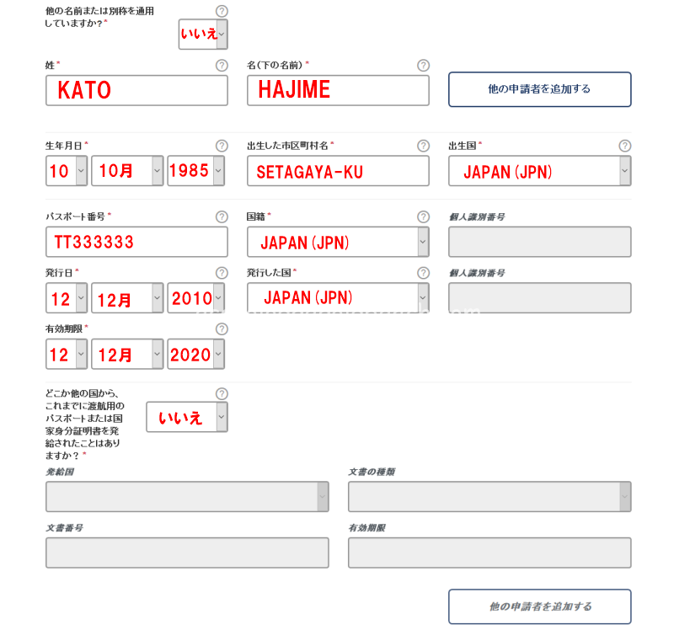The height and width of the screenshot is (630, 674).
Task: Open help for パスポート番号
Action: click(x=222, y=216)
